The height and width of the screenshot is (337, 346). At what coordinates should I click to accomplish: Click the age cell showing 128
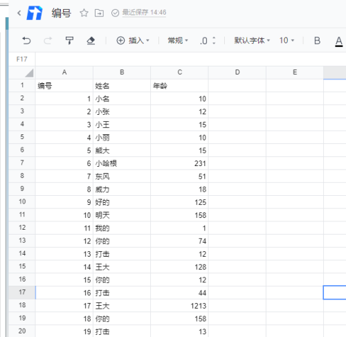179,267
